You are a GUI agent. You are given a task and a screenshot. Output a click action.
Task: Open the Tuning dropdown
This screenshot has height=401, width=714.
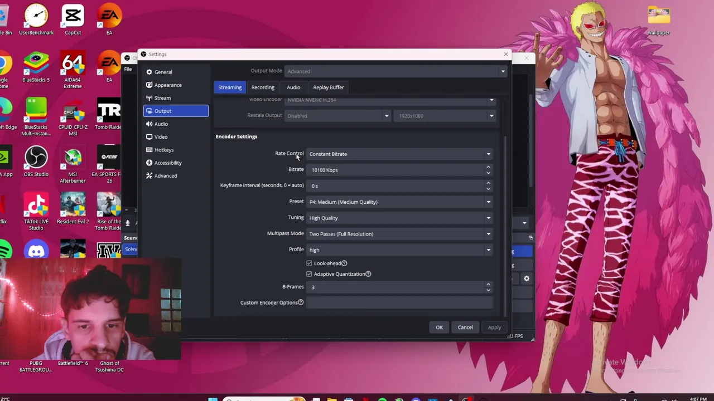point(399,218)
